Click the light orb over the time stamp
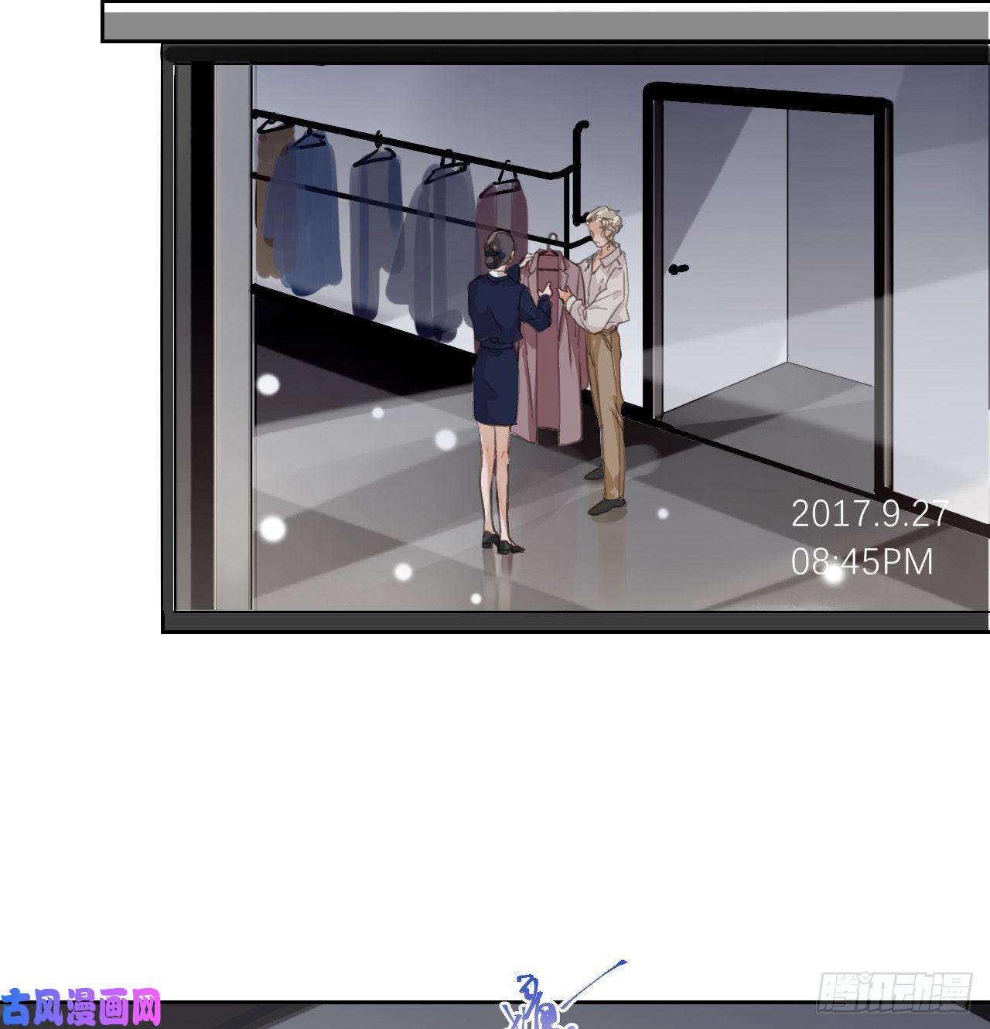 pos(834,574)
